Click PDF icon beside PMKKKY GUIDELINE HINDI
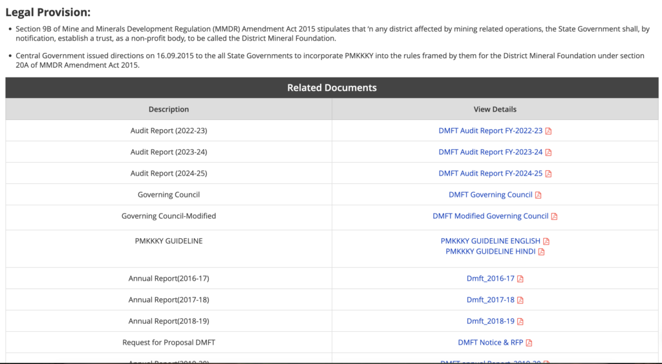The image size is (662, 364). [x=541, y=252]
